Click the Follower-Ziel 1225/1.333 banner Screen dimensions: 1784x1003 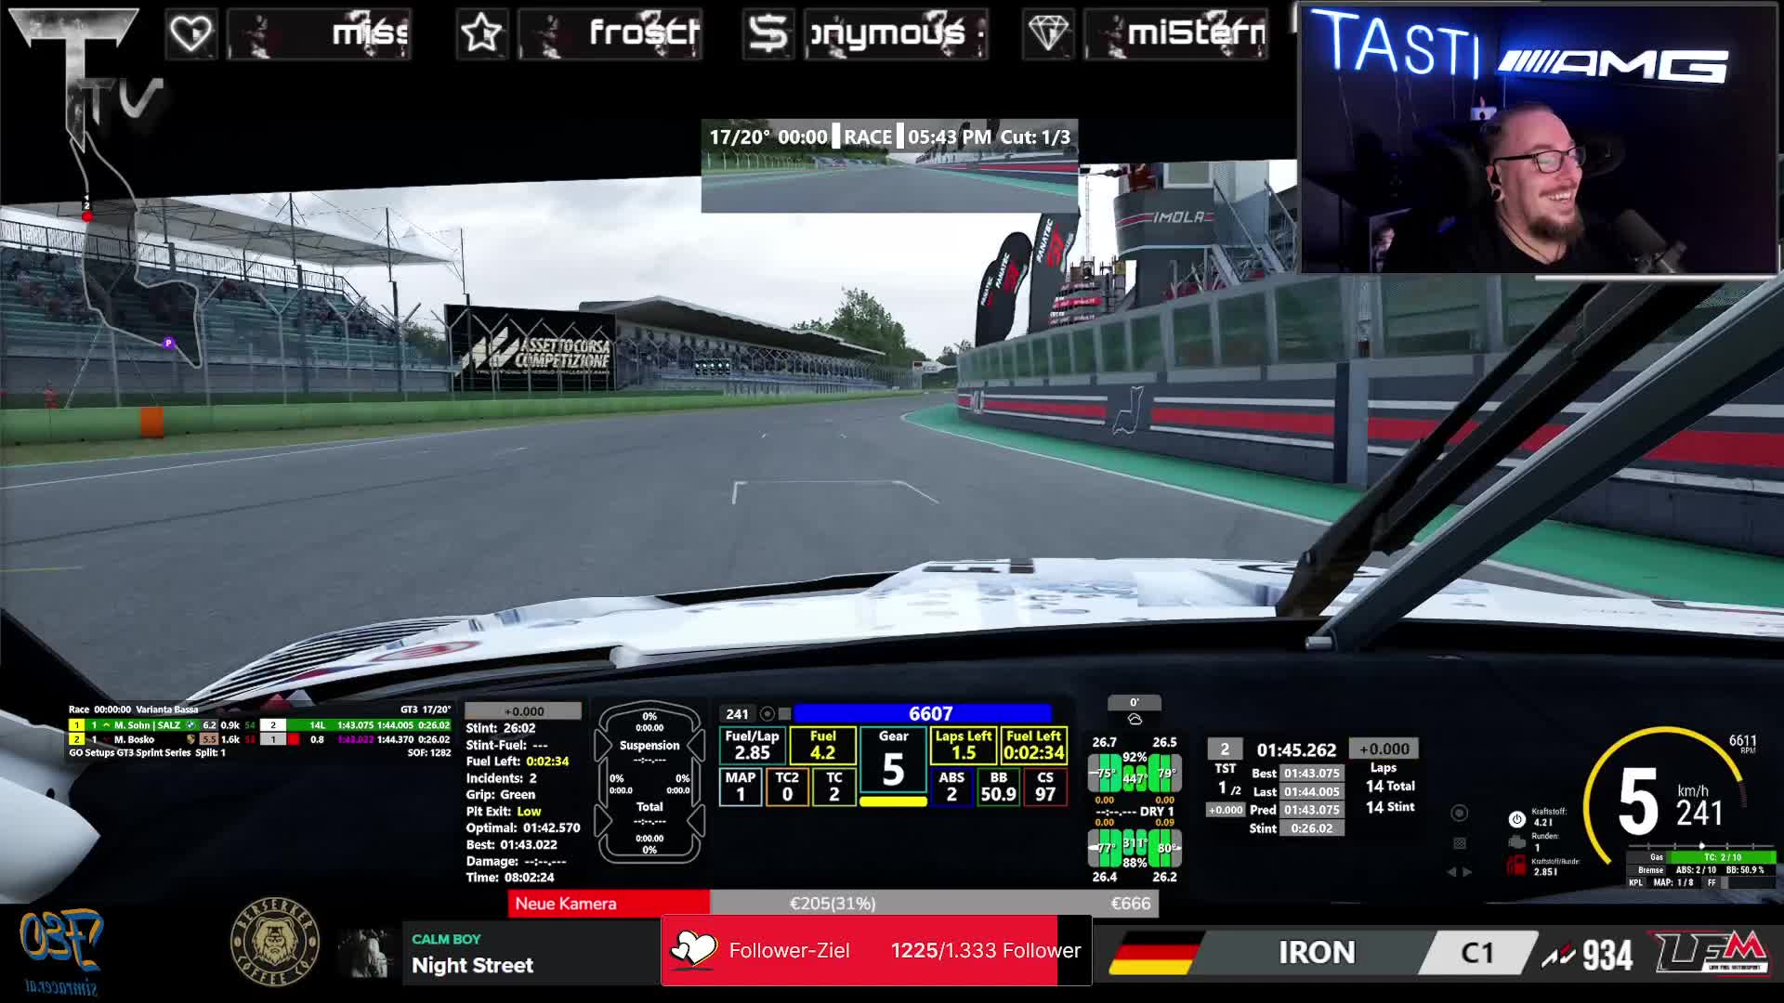(876, 950)
